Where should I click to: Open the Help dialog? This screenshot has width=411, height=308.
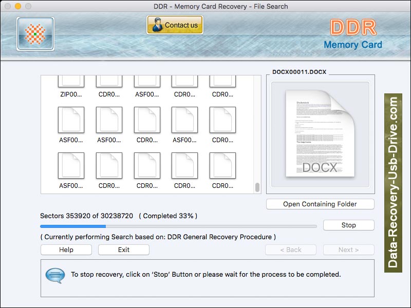pos(66,249)
